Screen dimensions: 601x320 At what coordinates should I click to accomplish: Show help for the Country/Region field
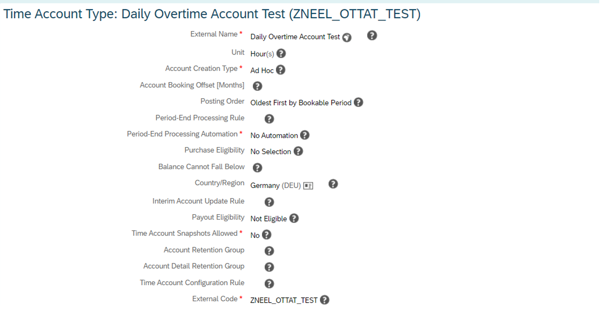coord(333,184)
